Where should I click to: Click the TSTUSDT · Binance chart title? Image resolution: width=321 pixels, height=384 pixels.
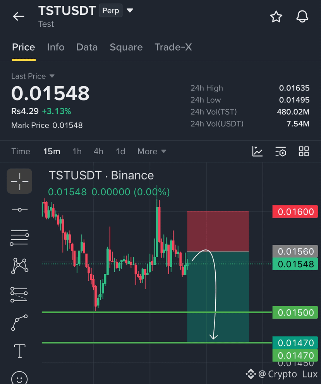[101, 175]
